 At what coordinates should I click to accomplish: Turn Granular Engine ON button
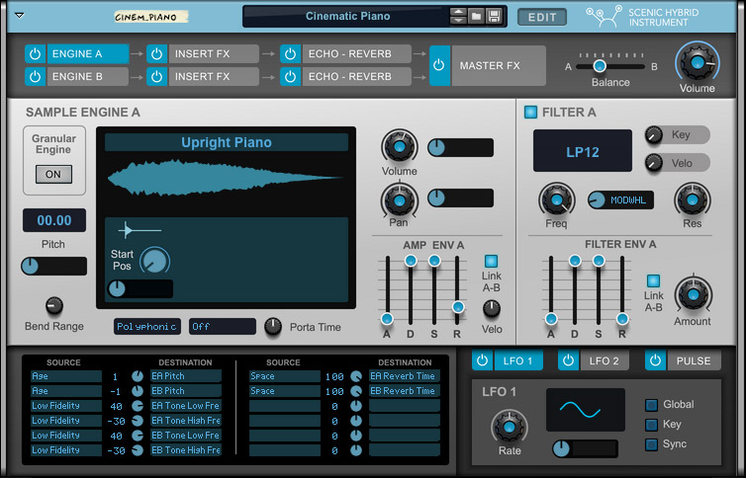click(x=53, y=174)
